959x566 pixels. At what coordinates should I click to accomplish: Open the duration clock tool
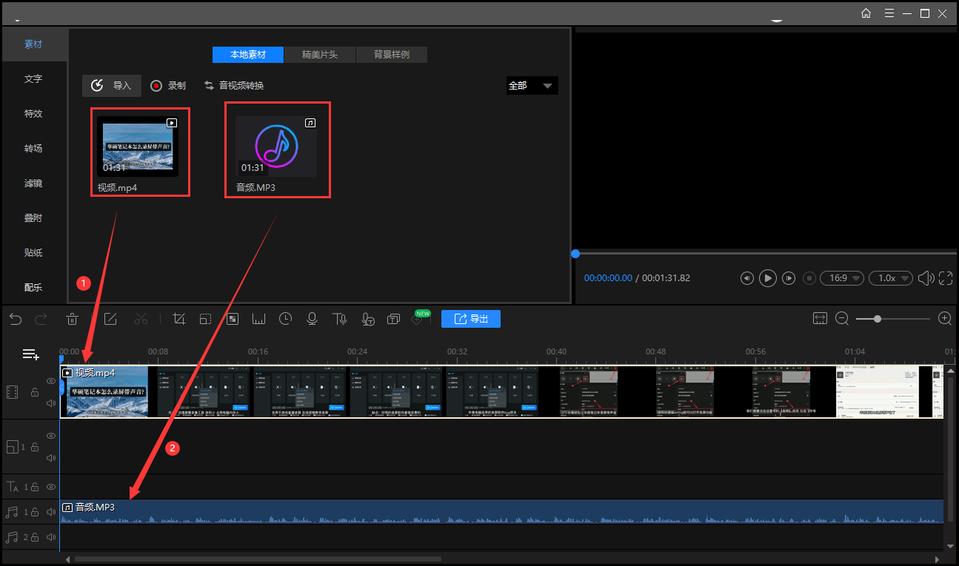[x=285, y=319]
